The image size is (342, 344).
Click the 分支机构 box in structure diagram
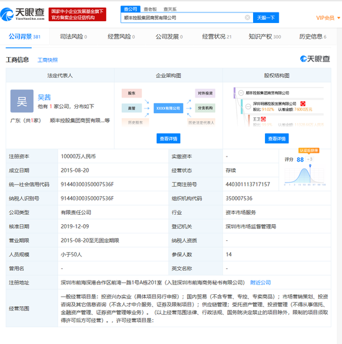205,108
